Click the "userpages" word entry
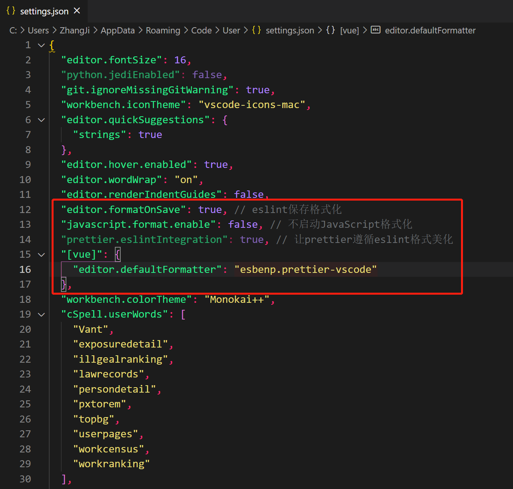This screenshot has height=489, width=513. click(106, 434)
